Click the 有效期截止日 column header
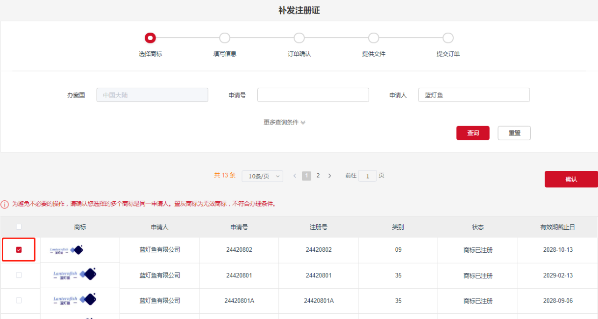598x319 pixels. click(x=558, y=227)
